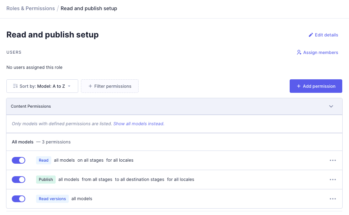The width and height of the screenshot is (349, 215).
Task: Open the three-dot menu on the Read permission row
Action: (x=333, y=160)
